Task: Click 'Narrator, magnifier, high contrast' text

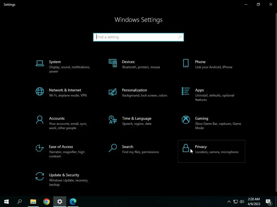Action: pos(67,154)
